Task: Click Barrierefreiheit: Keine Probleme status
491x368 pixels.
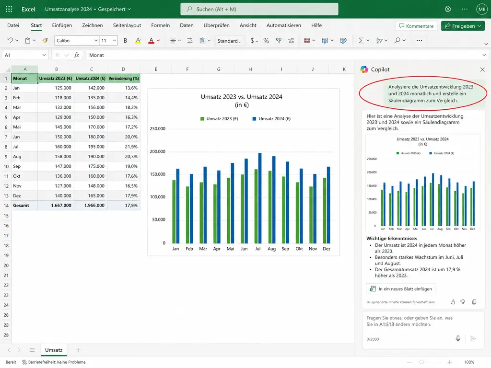Action: [x=54, y=362]
